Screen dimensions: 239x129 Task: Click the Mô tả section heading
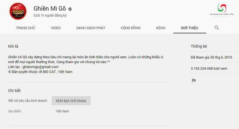click(13, 47)
